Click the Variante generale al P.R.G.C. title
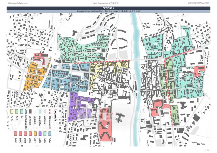 coord(104,3)
